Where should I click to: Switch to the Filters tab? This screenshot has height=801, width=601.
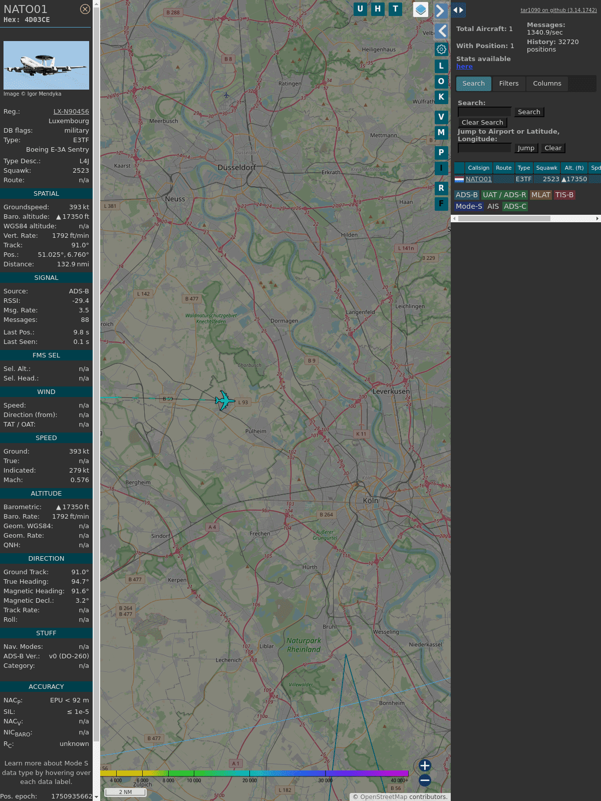508,84
